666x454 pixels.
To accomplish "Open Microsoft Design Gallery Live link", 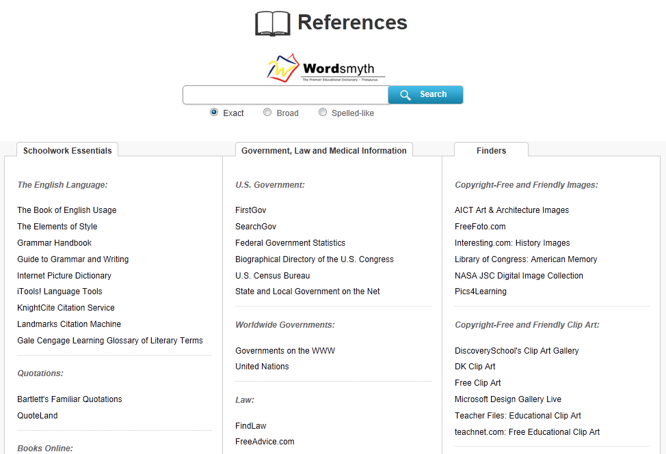I will (x=508, y=399).
